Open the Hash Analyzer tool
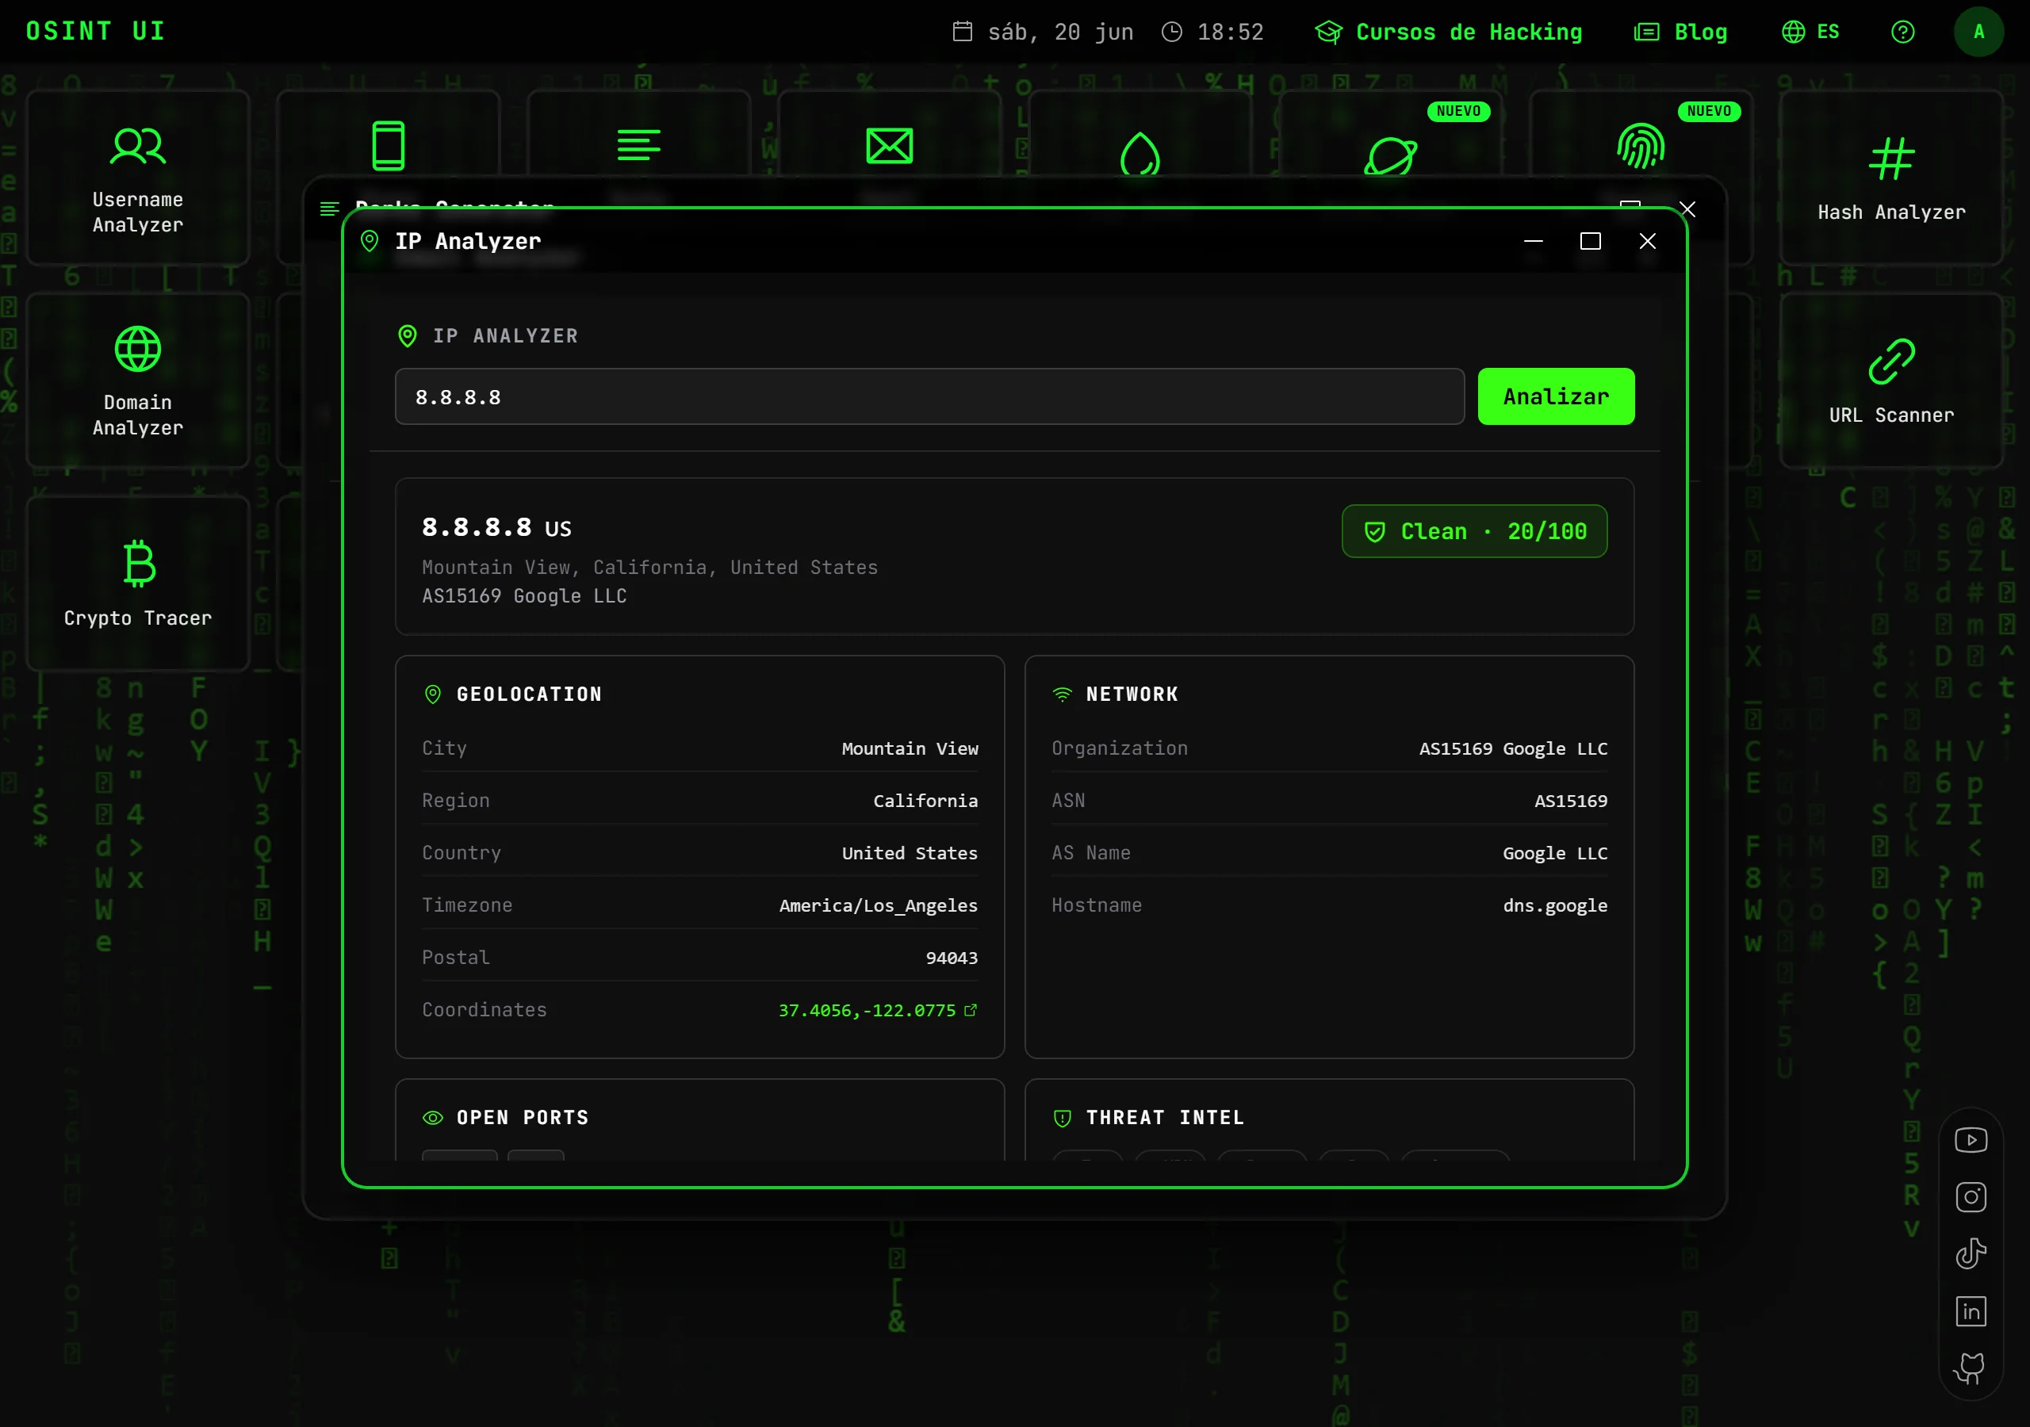 point(1891,177)
